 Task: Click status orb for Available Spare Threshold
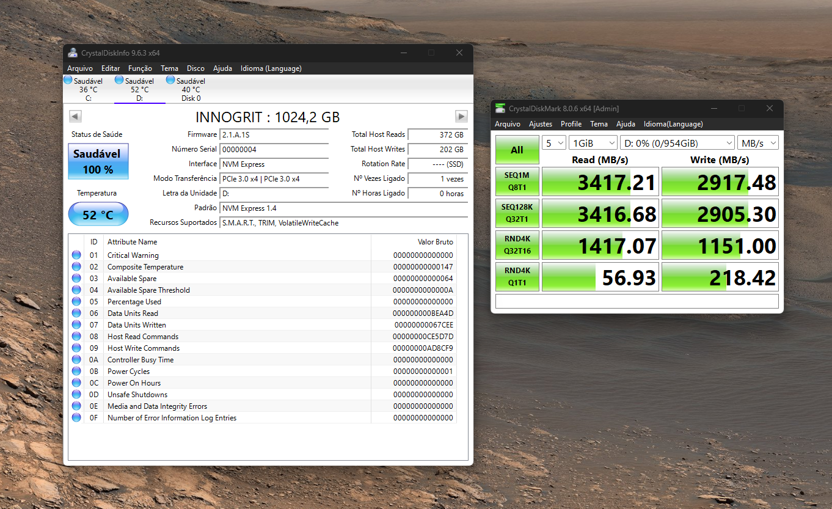point(76,290)
